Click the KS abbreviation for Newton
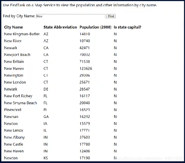This screenshot has width=185, height=163. 46,158
